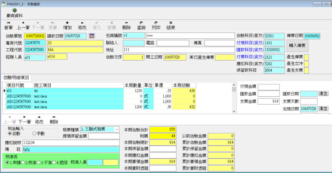Clear 匯款日期 with 清空 button
Viewport: 332px width, 173px height.
coord(323,94)
